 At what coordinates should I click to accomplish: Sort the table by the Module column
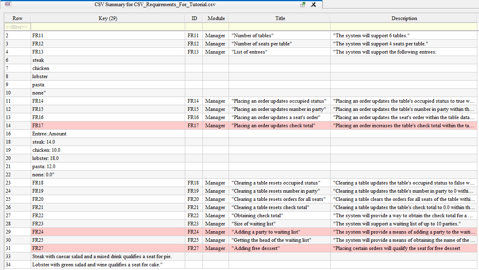pyautogui.click(x=216, y=18)
